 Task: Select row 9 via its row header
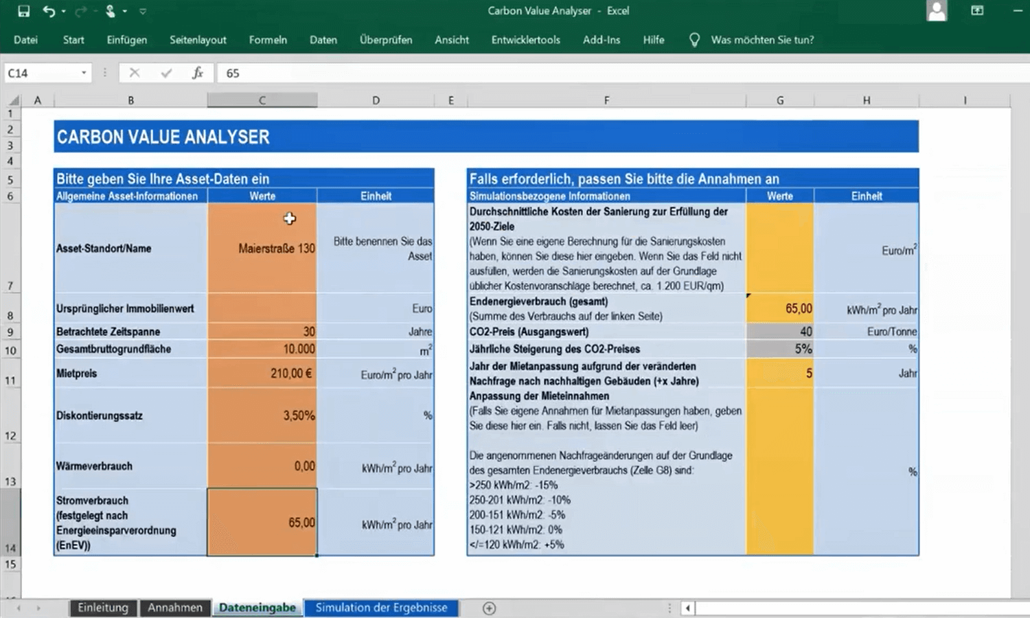tap(10, 332)
